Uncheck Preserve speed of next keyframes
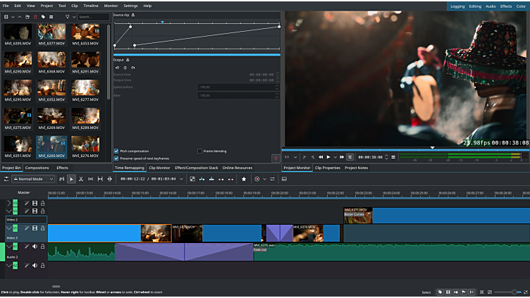This screenshot has width=530, height=298. click(116, 159)
